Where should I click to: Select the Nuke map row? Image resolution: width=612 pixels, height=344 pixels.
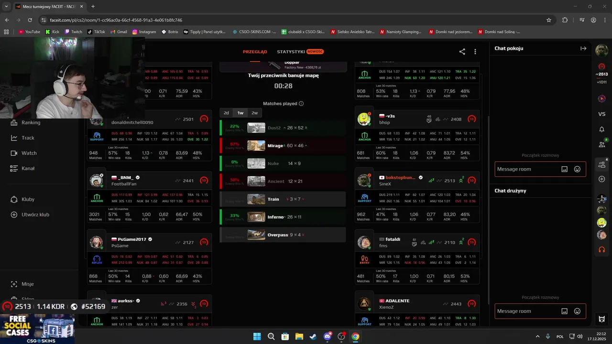283,163
